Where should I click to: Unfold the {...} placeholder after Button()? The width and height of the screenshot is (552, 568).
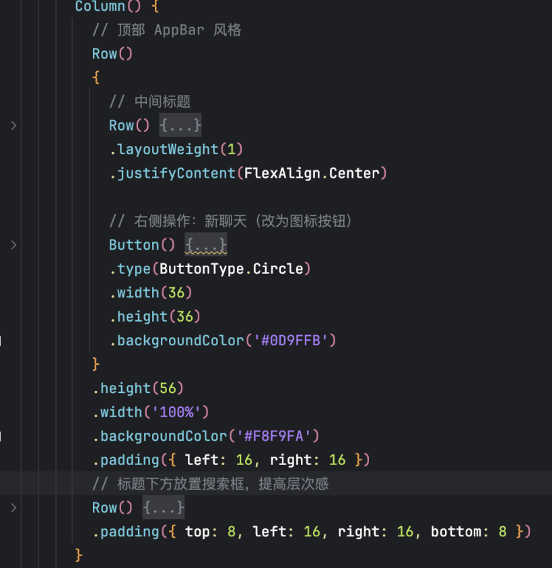pos(205,245)
